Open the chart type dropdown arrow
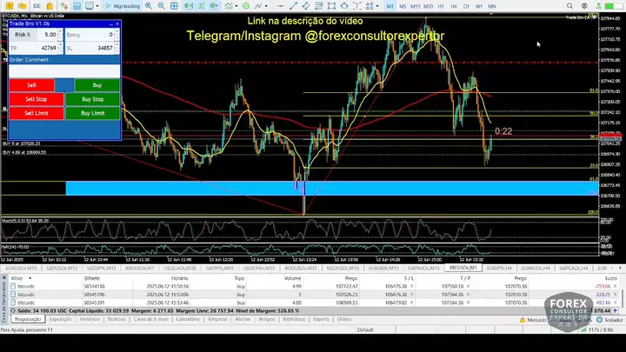The width and height of the screenshot is (626, 352). [x=266, y=6]
